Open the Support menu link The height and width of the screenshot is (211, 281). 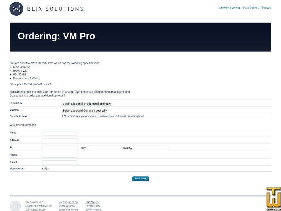(266, 8)
